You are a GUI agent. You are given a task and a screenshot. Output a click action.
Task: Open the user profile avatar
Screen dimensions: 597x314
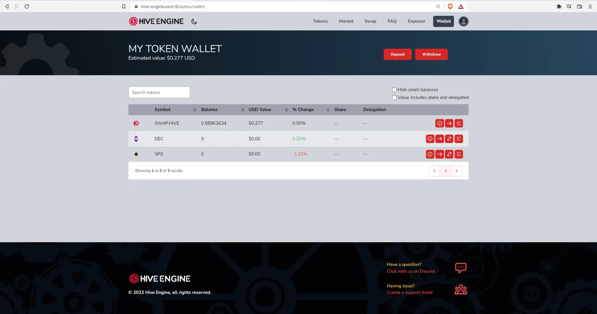click(463, 21)
